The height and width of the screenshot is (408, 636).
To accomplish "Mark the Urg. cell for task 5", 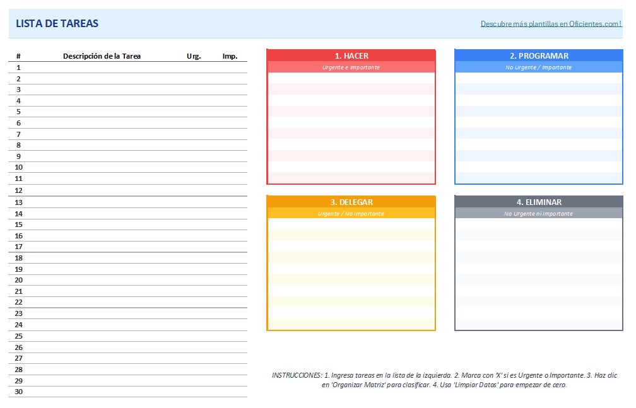I will click(194, 112).
